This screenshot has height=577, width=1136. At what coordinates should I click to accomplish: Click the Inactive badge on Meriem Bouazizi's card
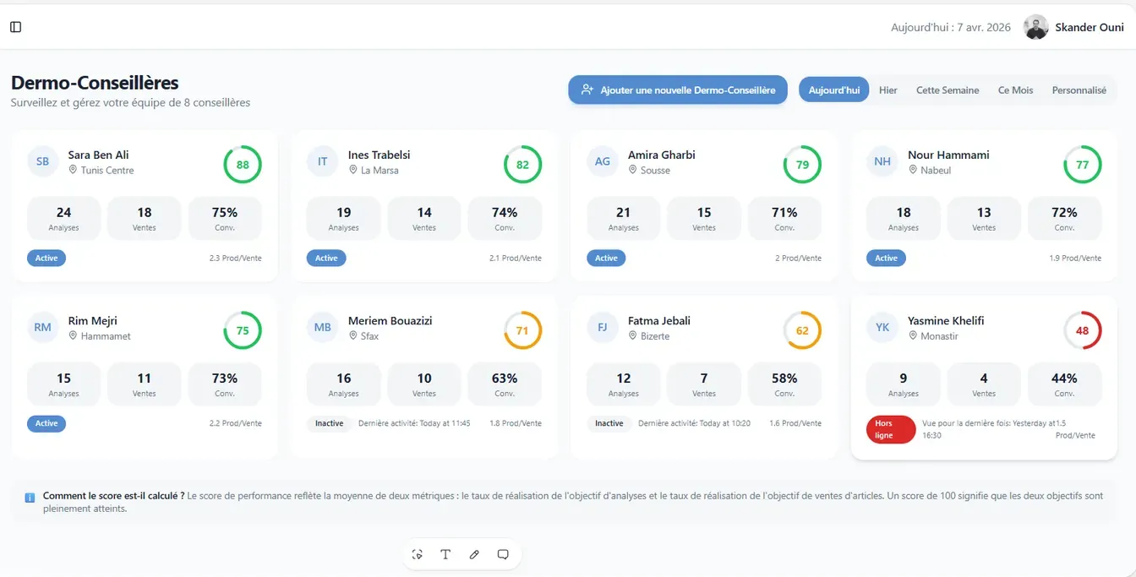pos(329,423)
